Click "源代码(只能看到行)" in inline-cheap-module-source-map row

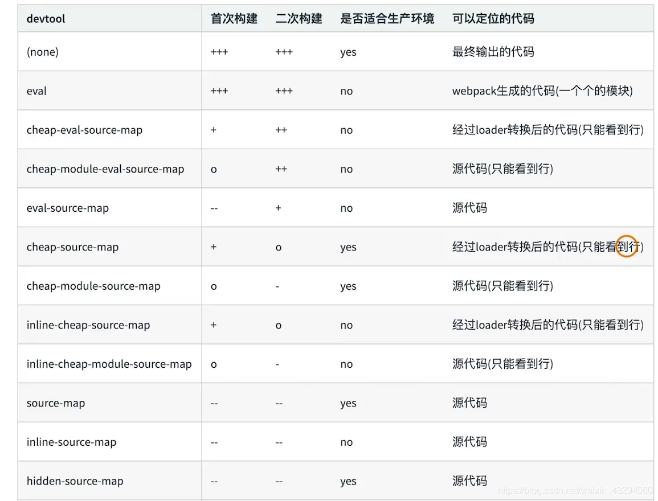click(x=502, y=364)
